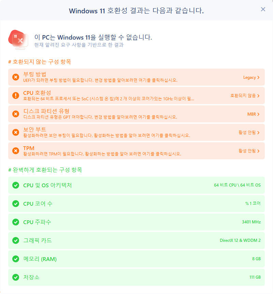Viewport: 273px width, 294px height.
Task: Click the red X icon next to TPM
Action: tap(15, 151)
